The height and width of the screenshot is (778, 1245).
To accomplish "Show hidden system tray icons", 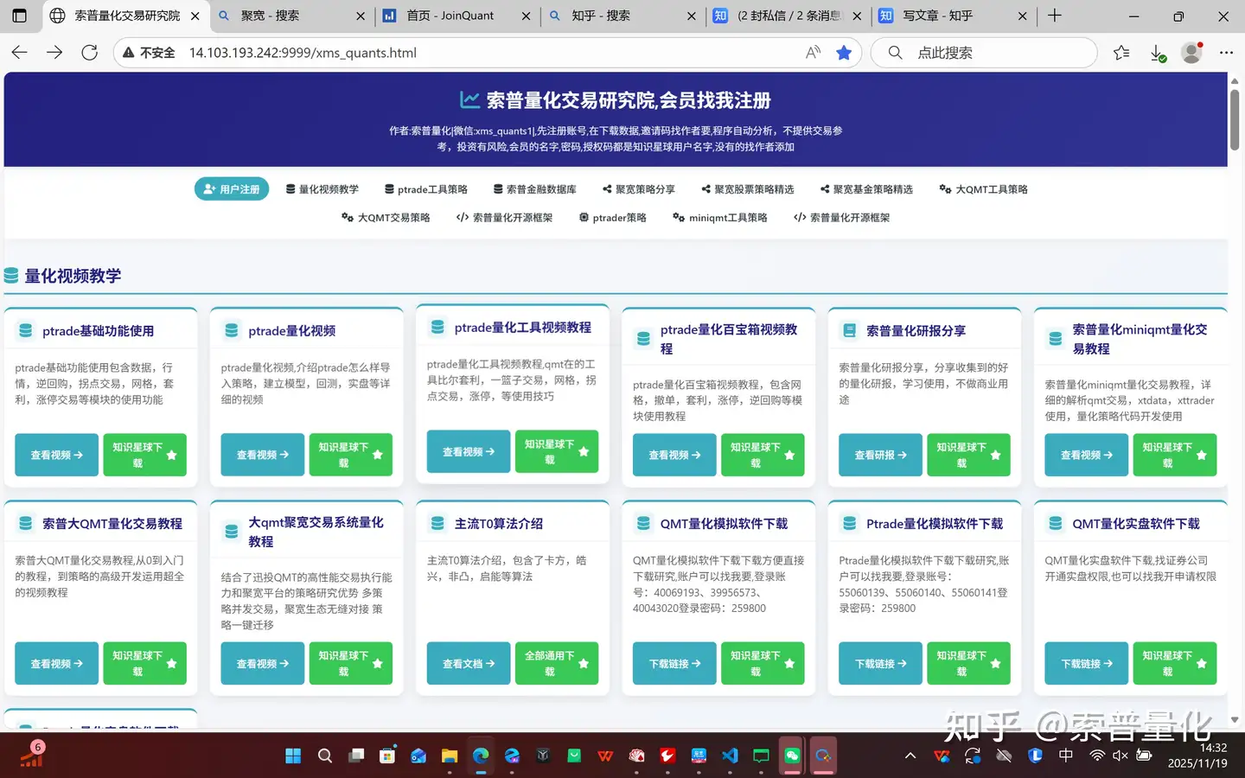I will point(910,756).
